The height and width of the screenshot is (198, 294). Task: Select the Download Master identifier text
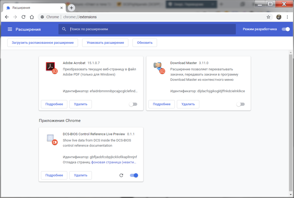[x=207, y=91]
